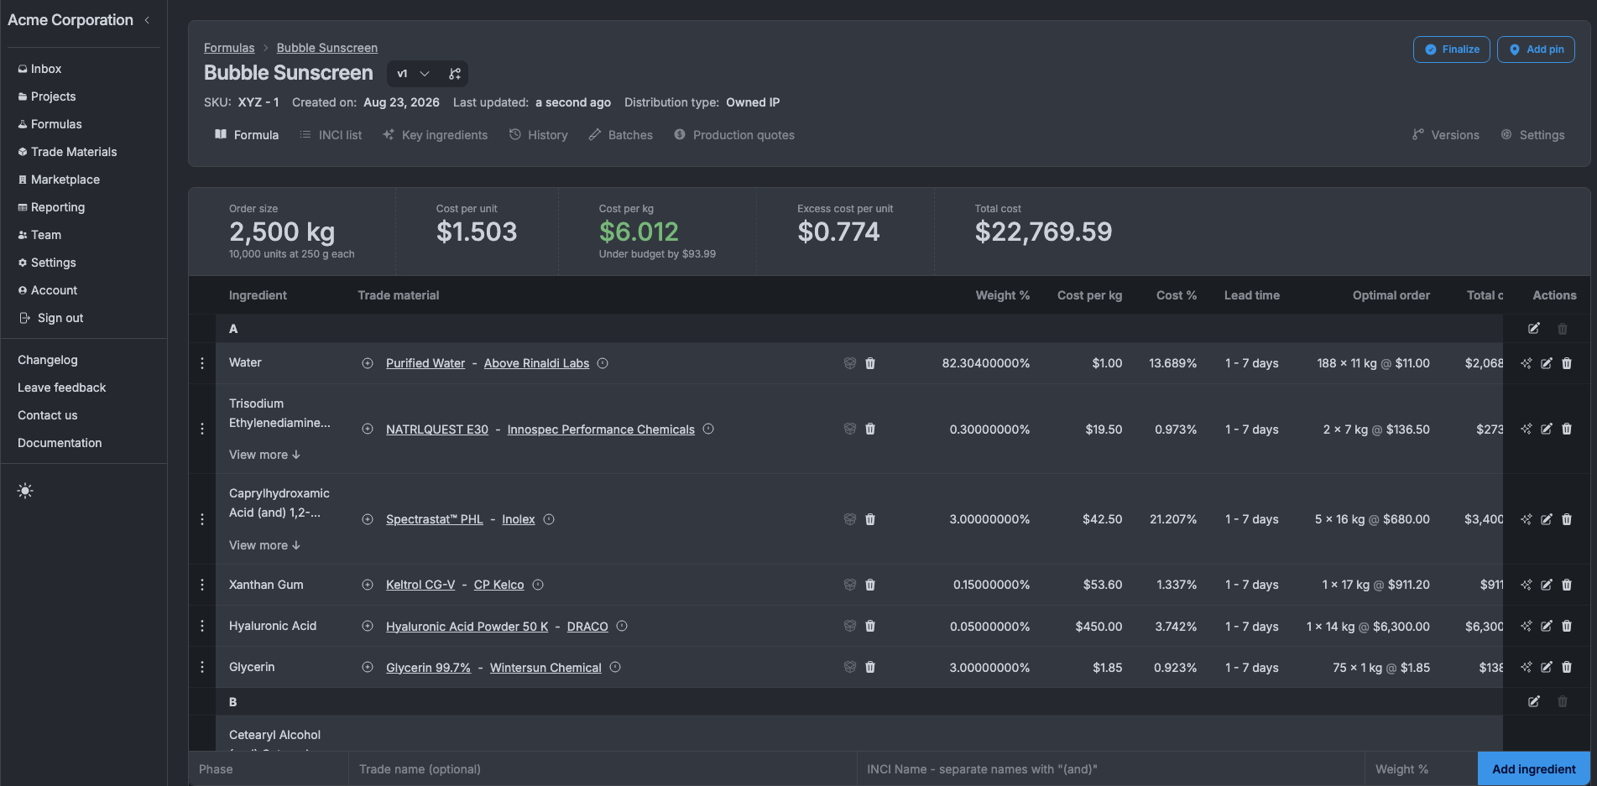The image size is (1597, 786).
Task: Select the Formula tab
Action: click(247, 135)
